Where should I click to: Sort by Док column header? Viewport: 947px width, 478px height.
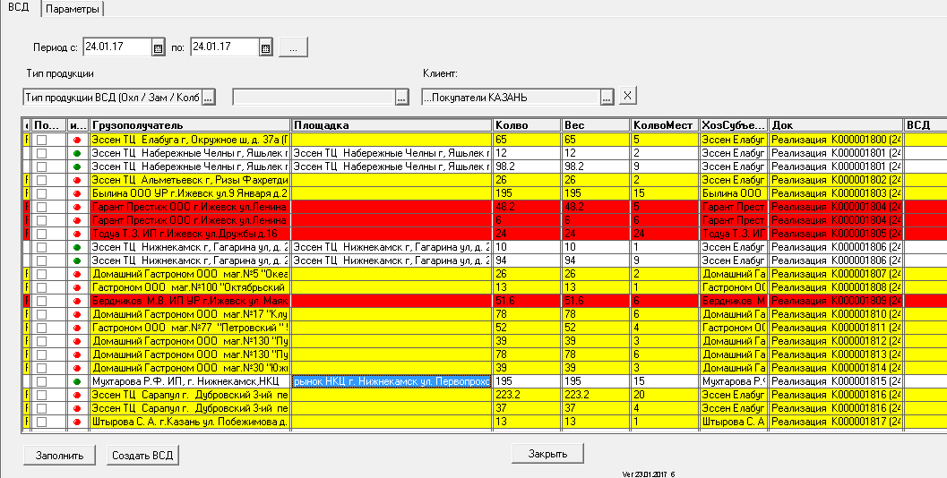(x=836, y=125)
